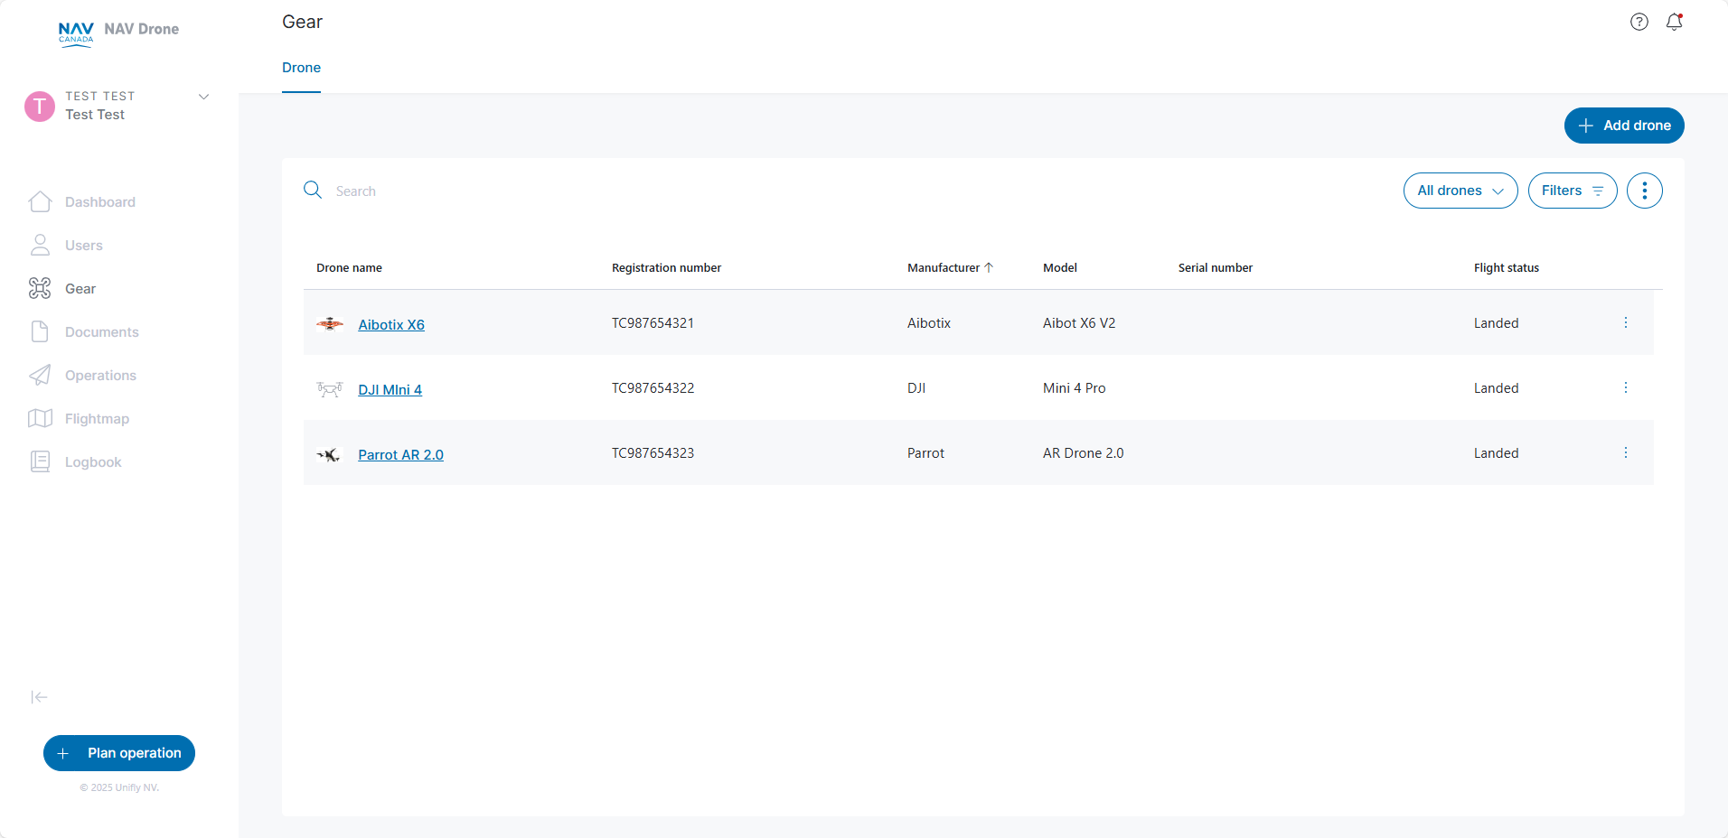
Task: Click the search magnifier icon
Action: 313,190
